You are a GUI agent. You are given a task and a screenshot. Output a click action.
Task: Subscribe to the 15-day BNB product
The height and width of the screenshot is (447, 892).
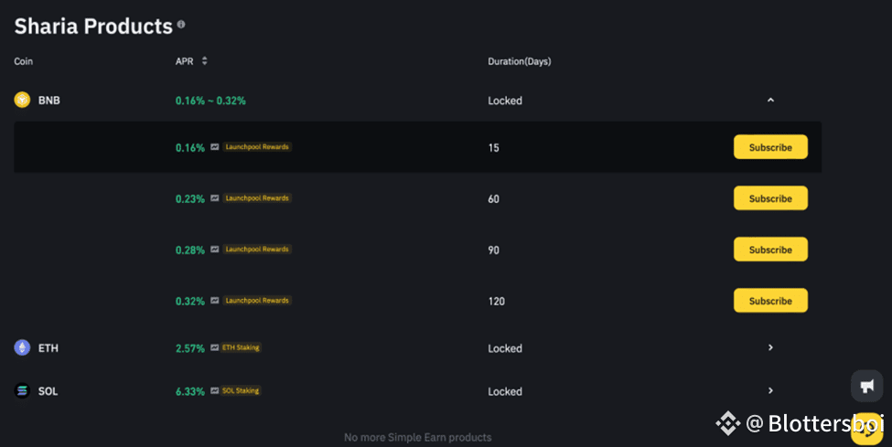pyautogui.click(x=771, y=147)
